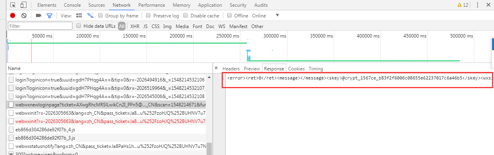Toggle capture screenshots camera icon

pos(38,15)
